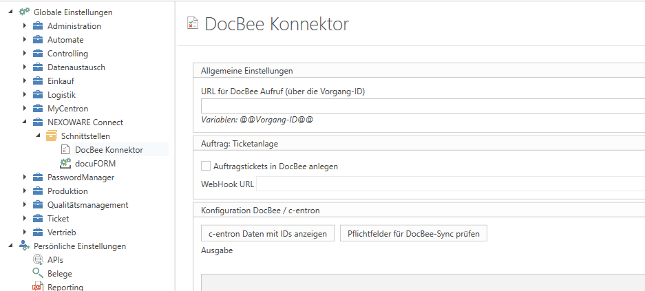Click the page title checklist icon
This screenshot has width=645, height=291.
point(193,23)
